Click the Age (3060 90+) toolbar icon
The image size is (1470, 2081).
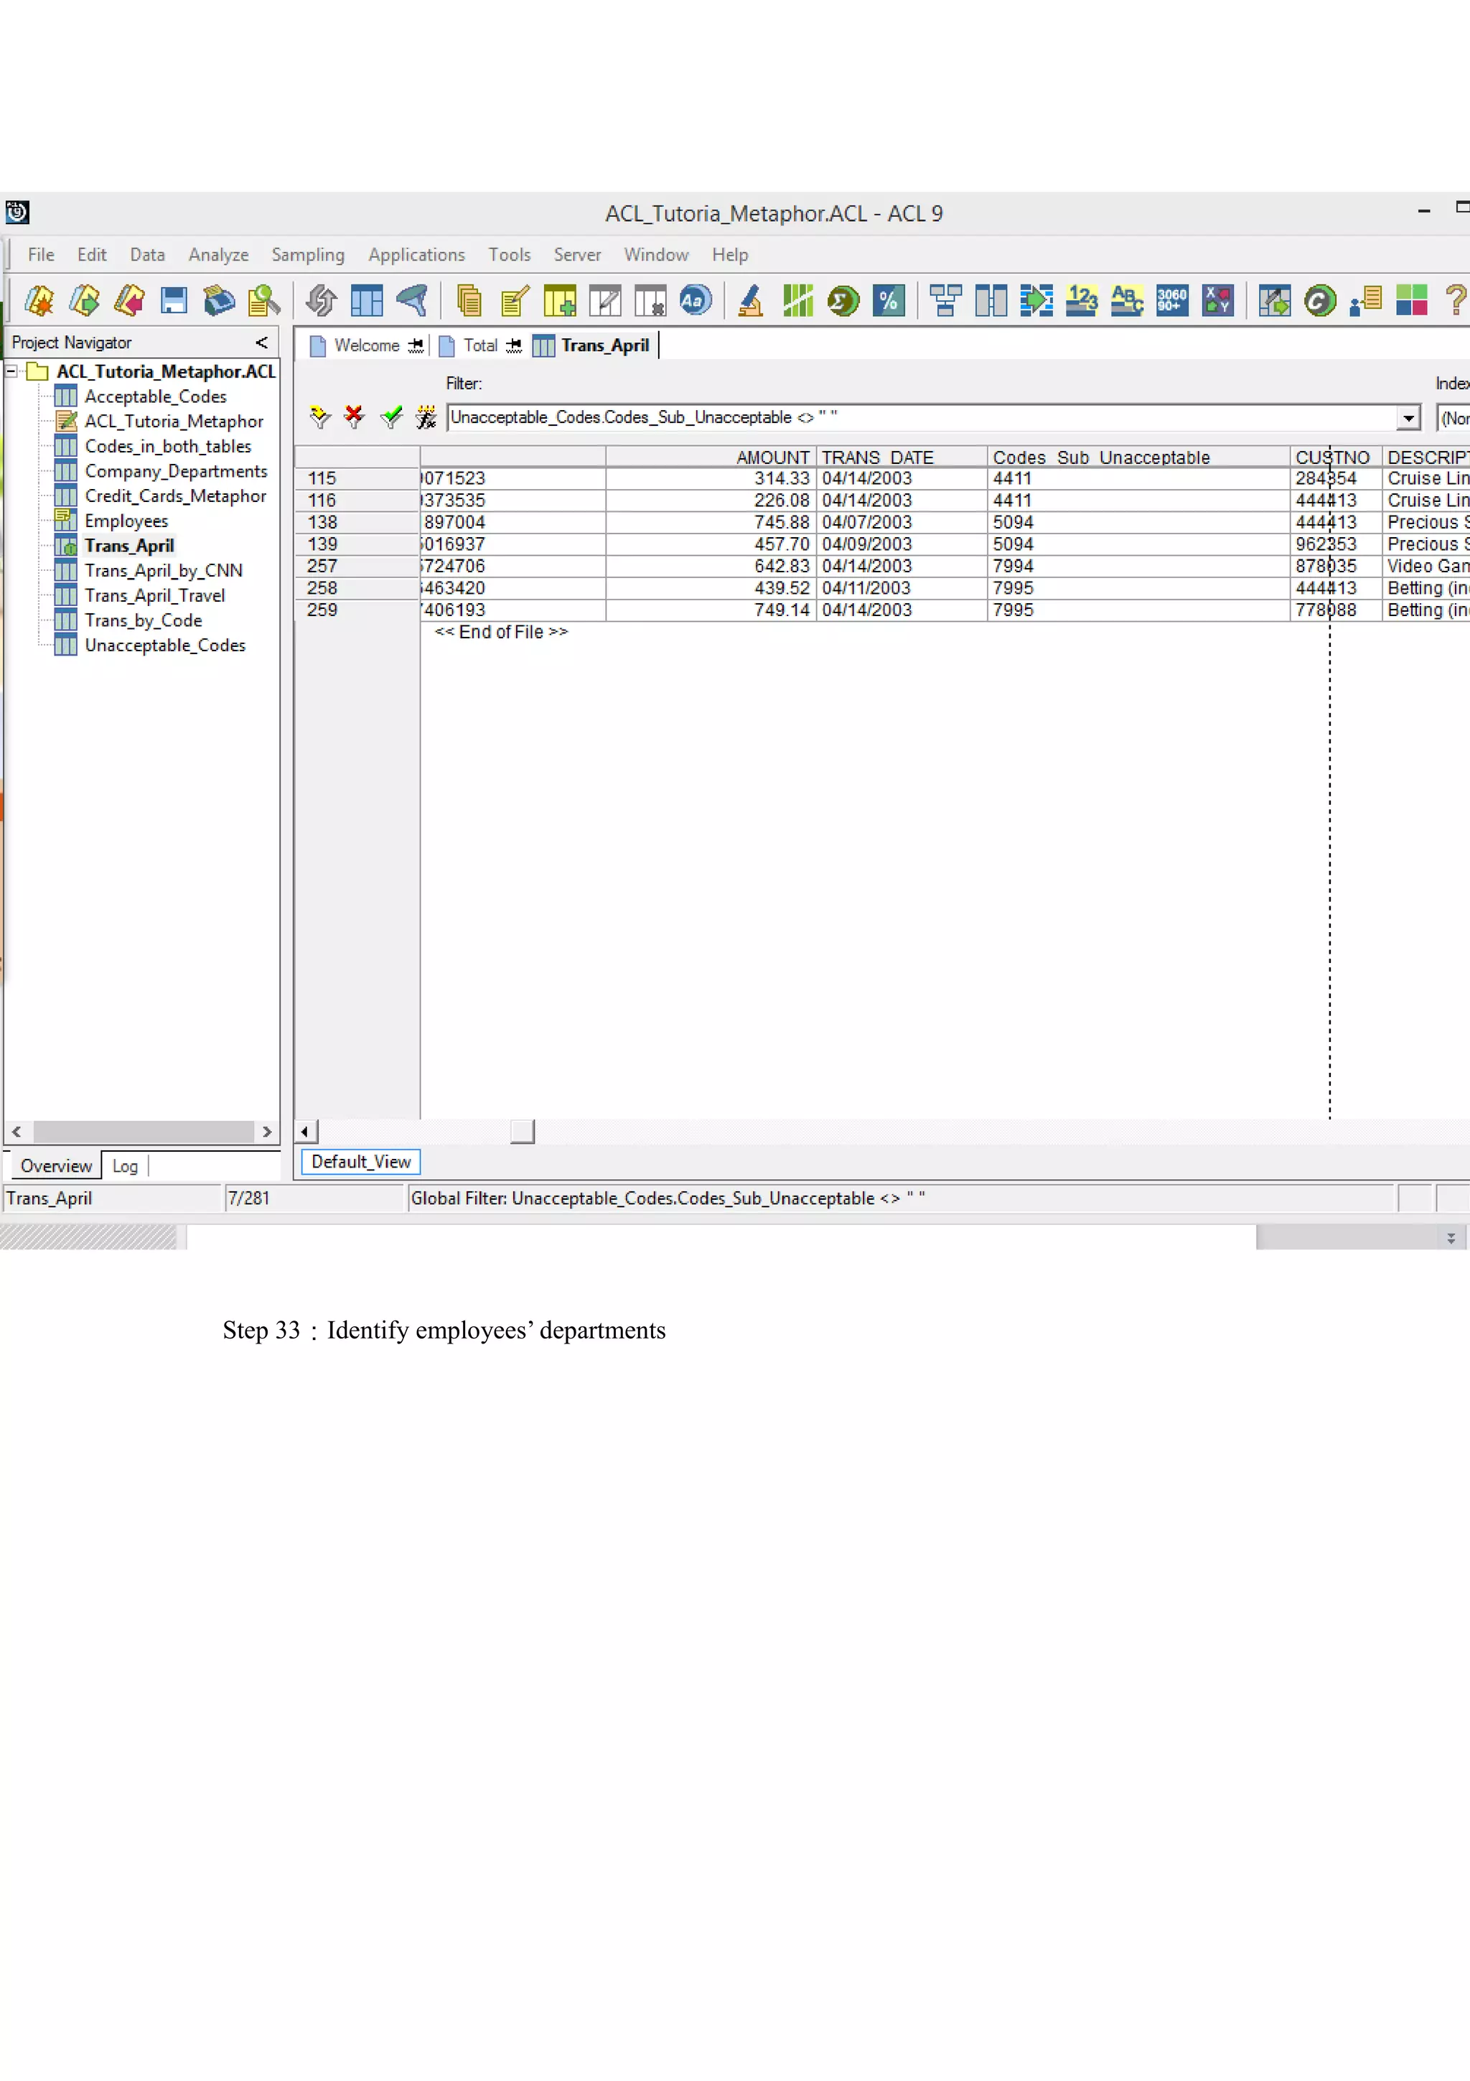click(1171, 300)
